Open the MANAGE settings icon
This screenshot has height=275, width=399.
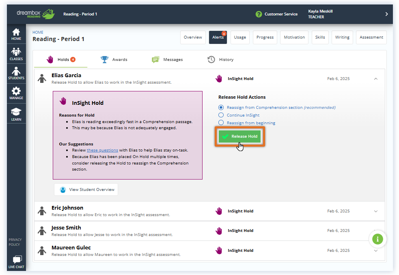[16, 93]
